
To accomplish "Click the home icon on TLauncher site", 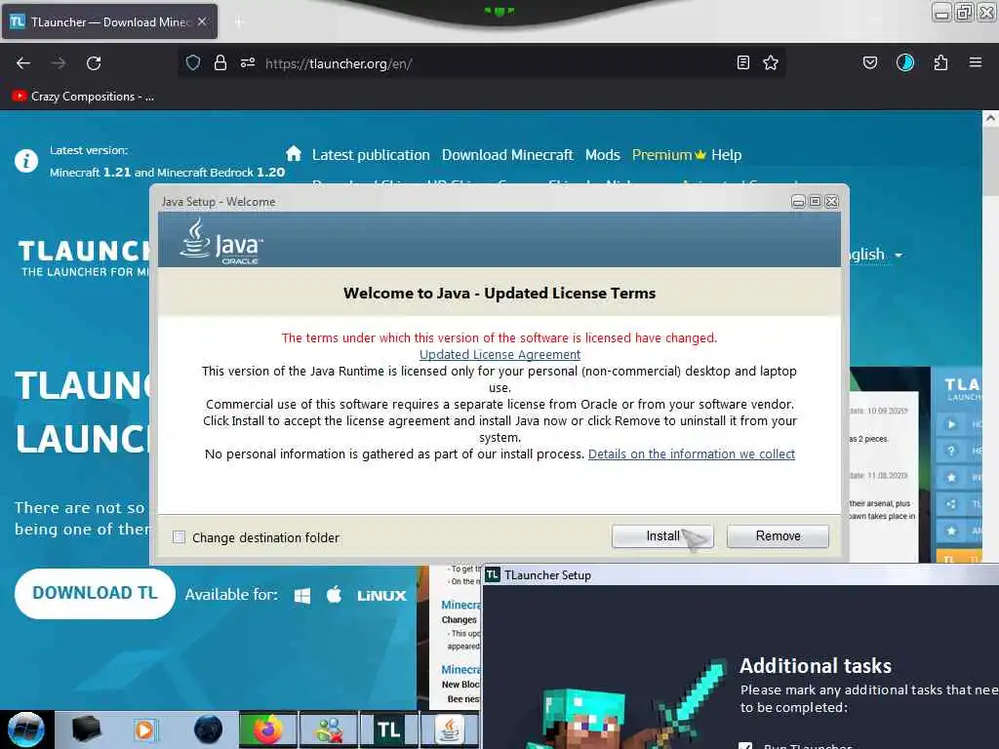I will click(x=294, y=153).
